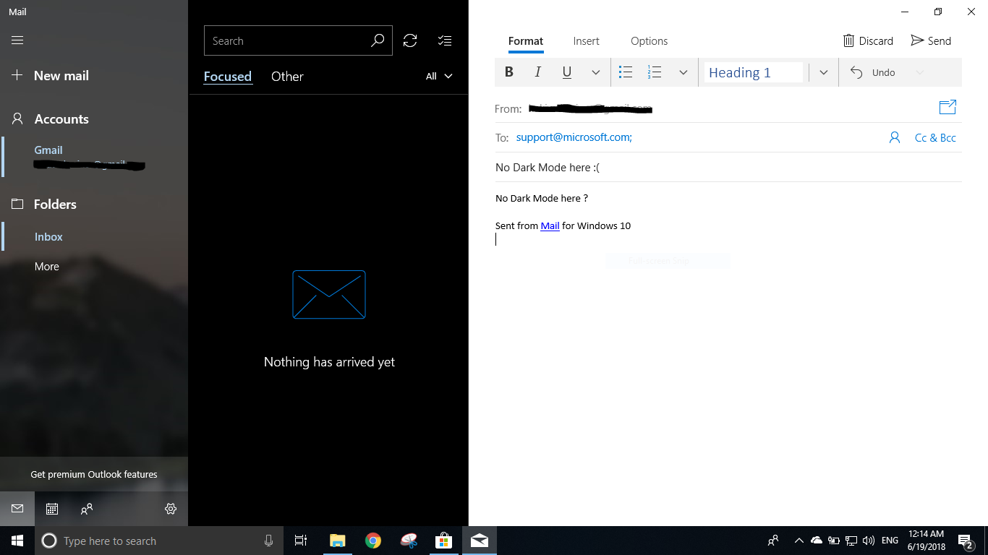Show hidden tray icons chevron

(799, 541)
